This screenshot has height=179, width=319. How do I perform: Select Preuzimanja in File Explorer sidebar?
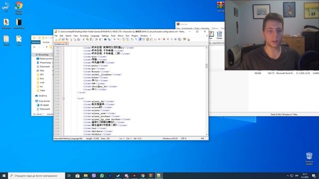[x=45, y=63]
